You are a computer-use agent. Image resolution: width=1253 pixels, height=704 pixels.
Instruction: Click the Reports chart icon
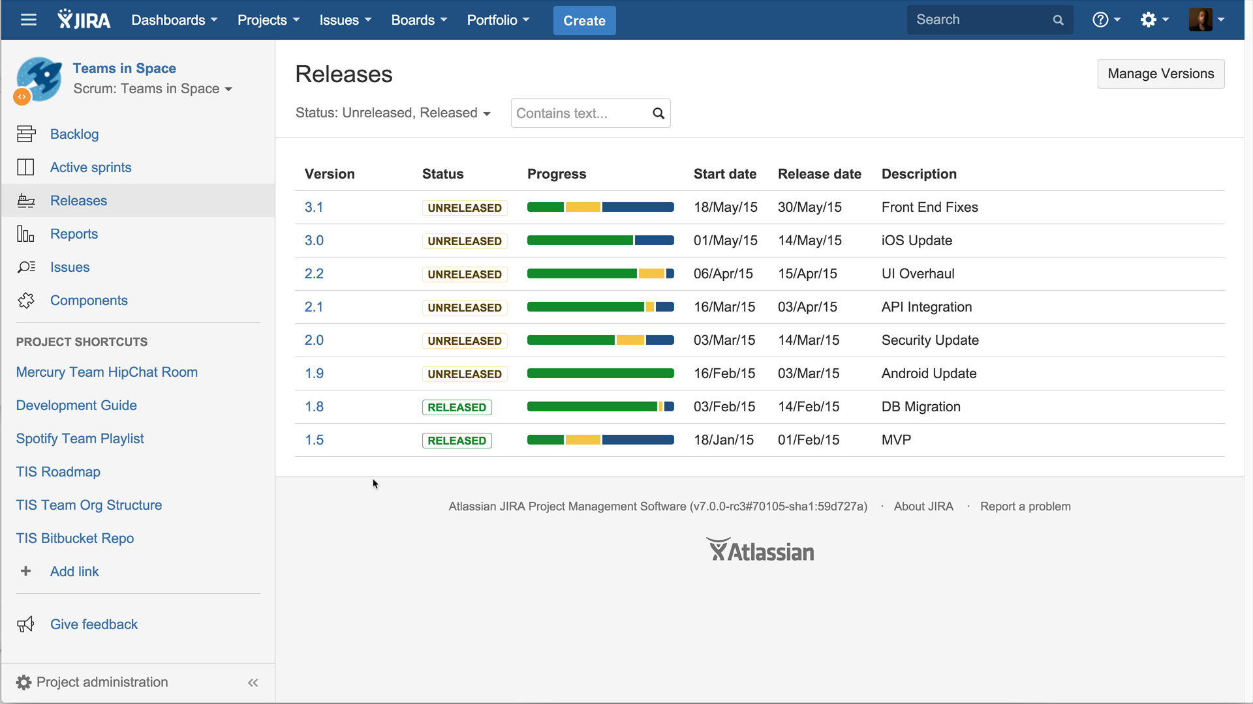coord(26,234)
